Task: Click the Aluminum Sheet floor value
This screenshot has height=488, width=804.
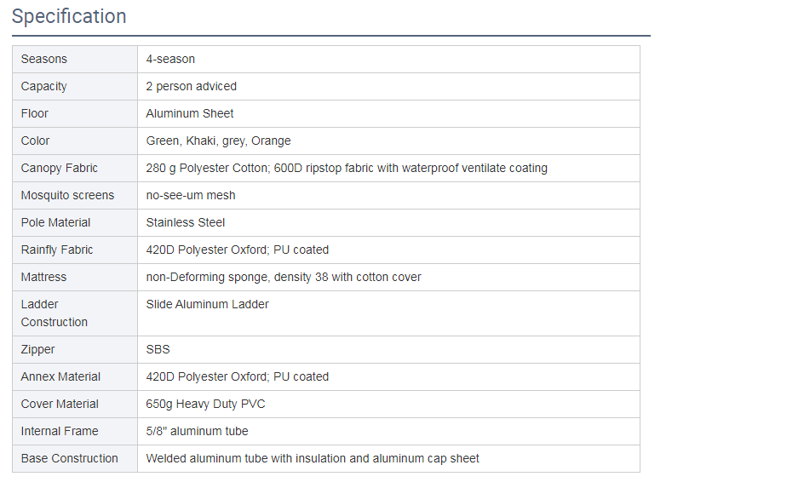Action: [190, 113]
